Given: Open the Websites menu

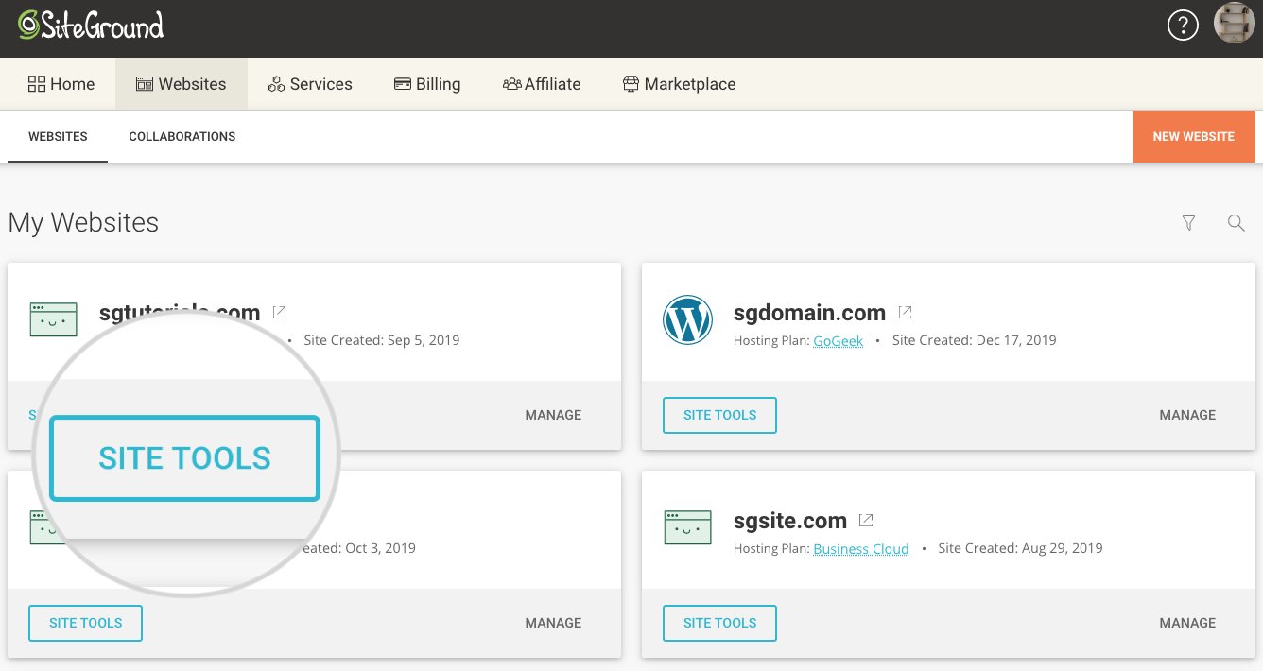Looking at the screenshot, I should 182,84.
